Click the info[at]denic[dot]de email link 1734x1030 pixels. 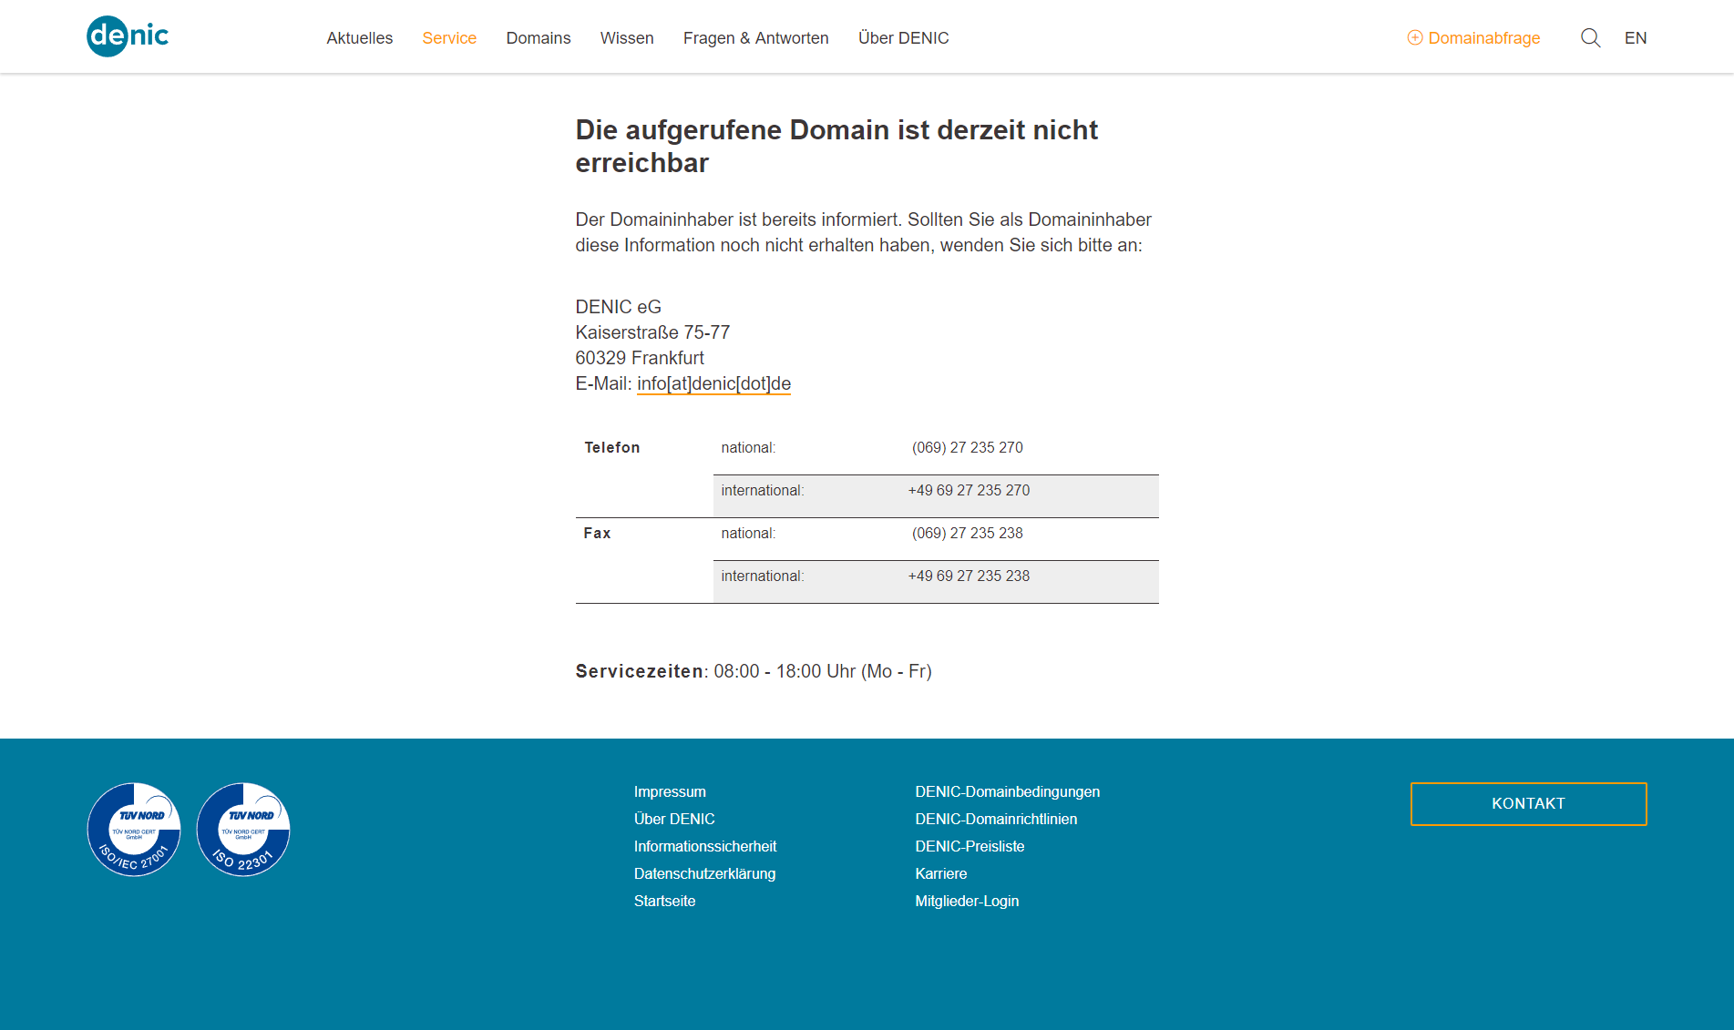click(x=713, y=383)
